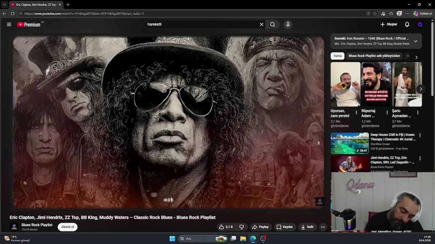Open media control music note icon
Viewport: 435px width, 244px height.
tap(383, 14)
